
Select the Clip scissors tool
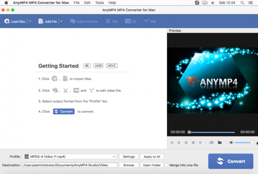click(x=112, y=21)
